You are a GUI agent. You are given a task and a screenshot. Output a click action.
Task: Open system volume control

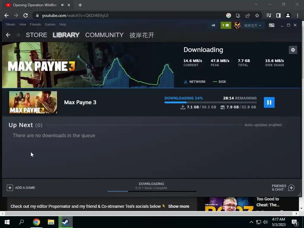tap(265, 222)
